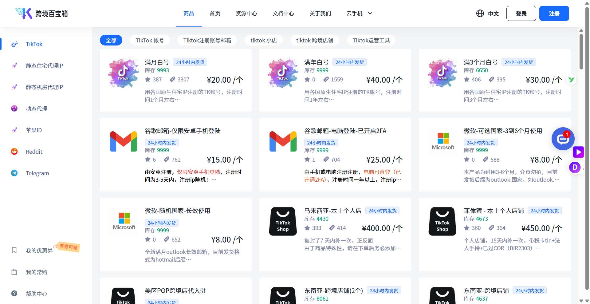Click the 苹果ID sidebar icon
Image resolution: width=590 pixels, height=304 pixels.
(14, 130)
